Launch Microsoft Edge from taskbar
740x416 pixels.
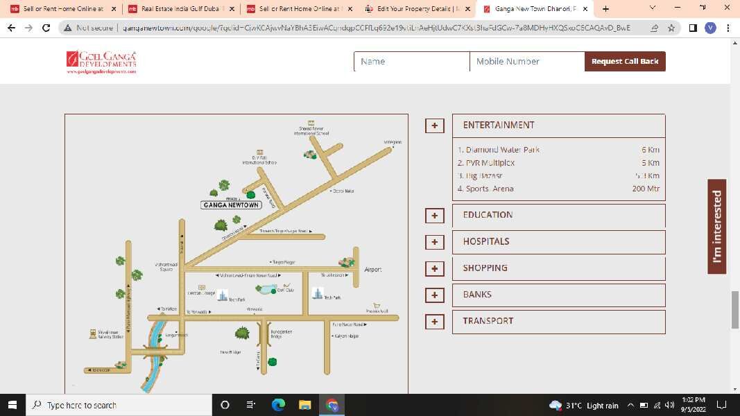pos(278,405)
